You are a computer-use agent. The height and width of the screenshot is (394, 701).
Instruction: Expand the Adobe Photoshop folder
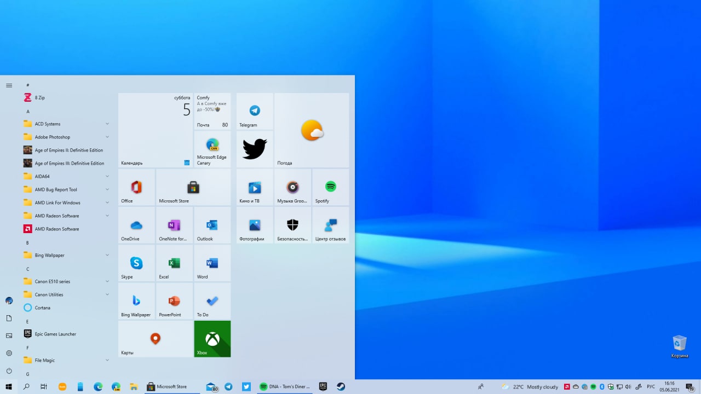tap(66, 137)
